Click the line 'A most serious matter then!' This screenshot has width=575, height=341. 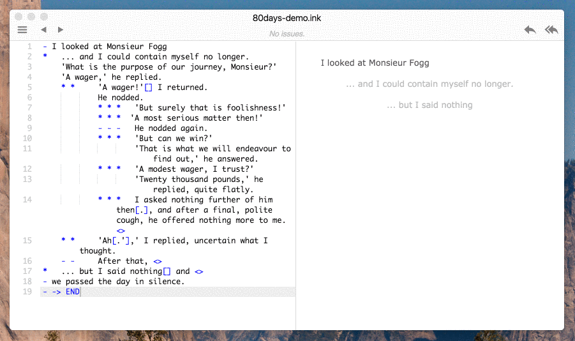(197, 118)
